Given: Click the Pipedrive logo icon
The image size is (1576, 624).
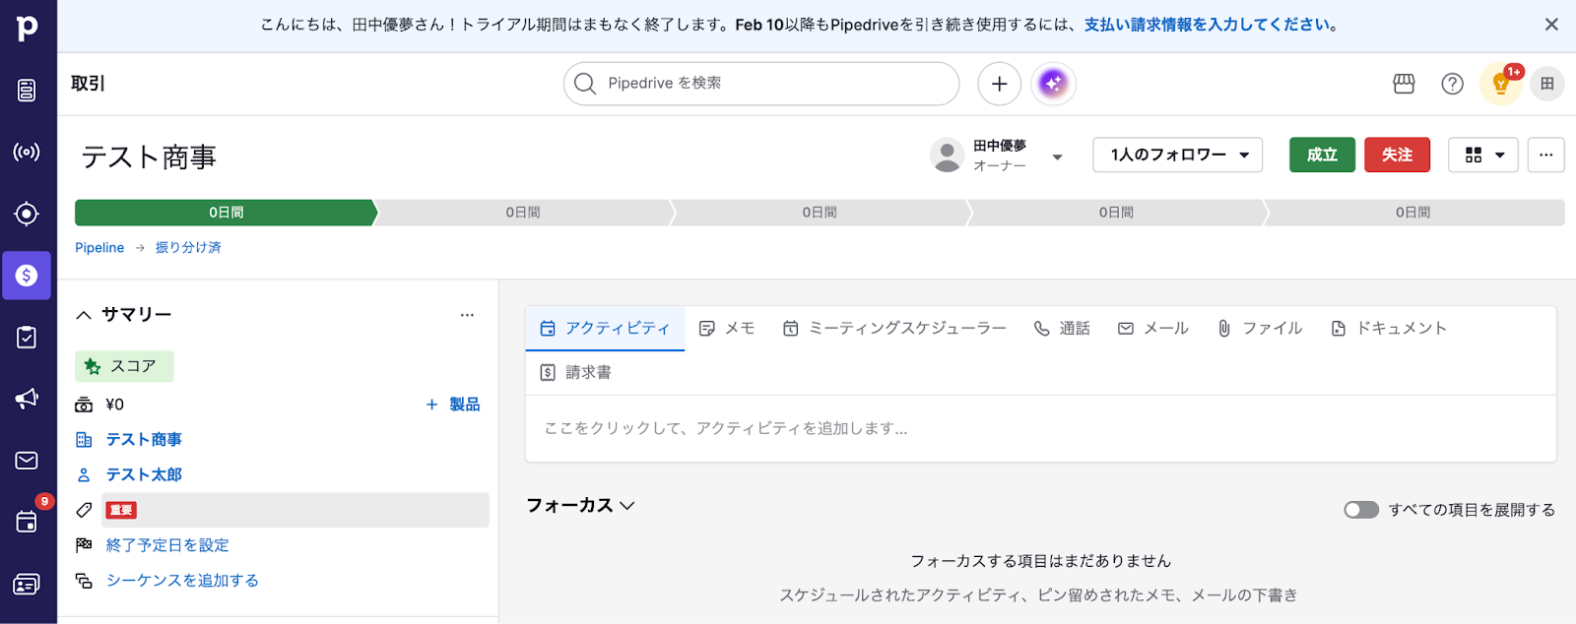Looking at the screenshot, I should click(x=27, y=28).
